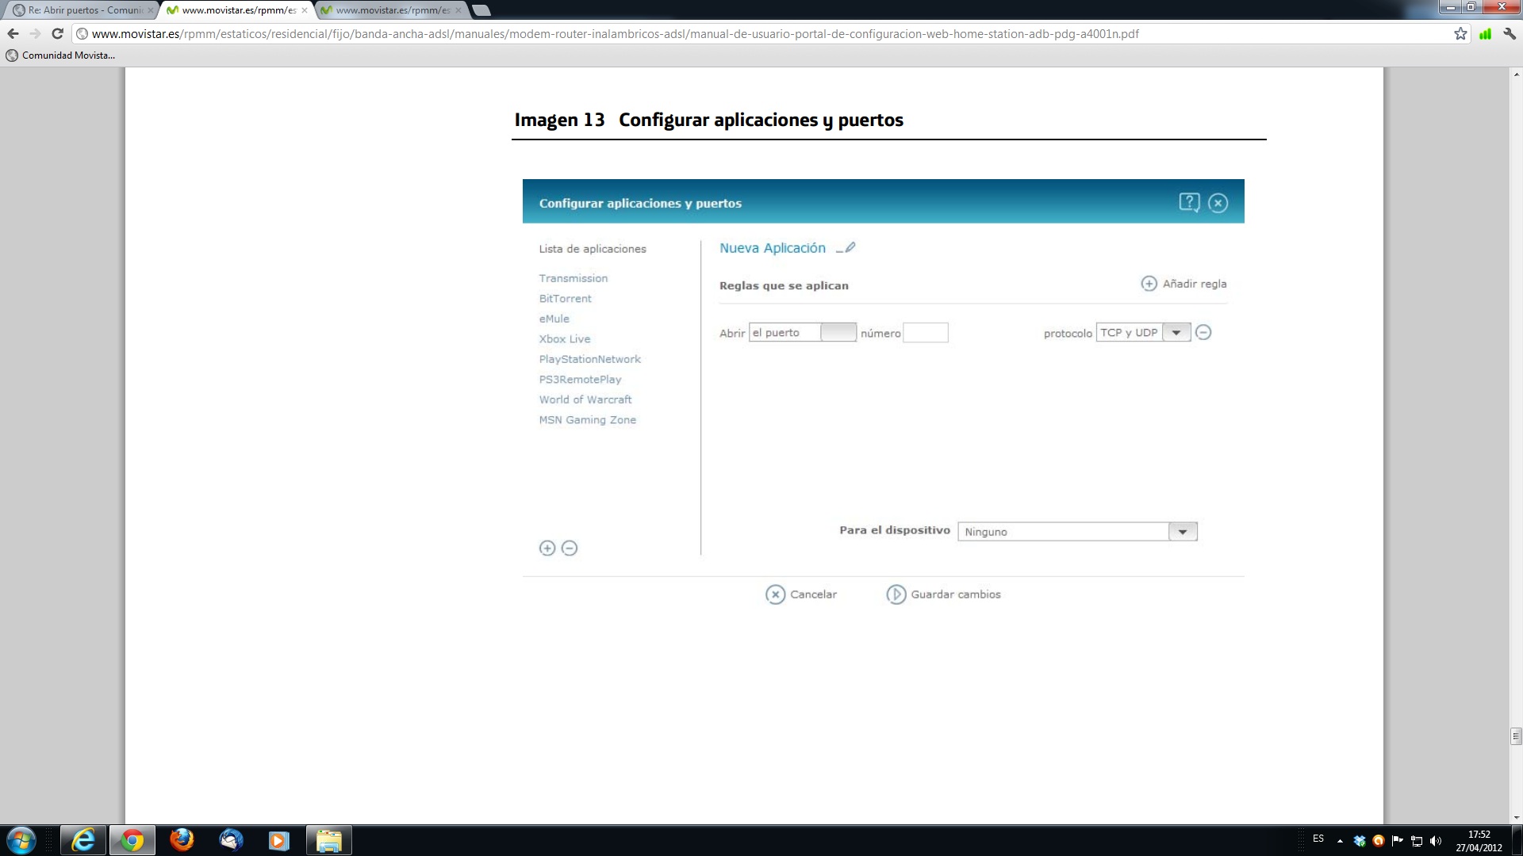Add an application with the plus icon below list
This screenshot has height=856, width=1523.
[547, 548]
